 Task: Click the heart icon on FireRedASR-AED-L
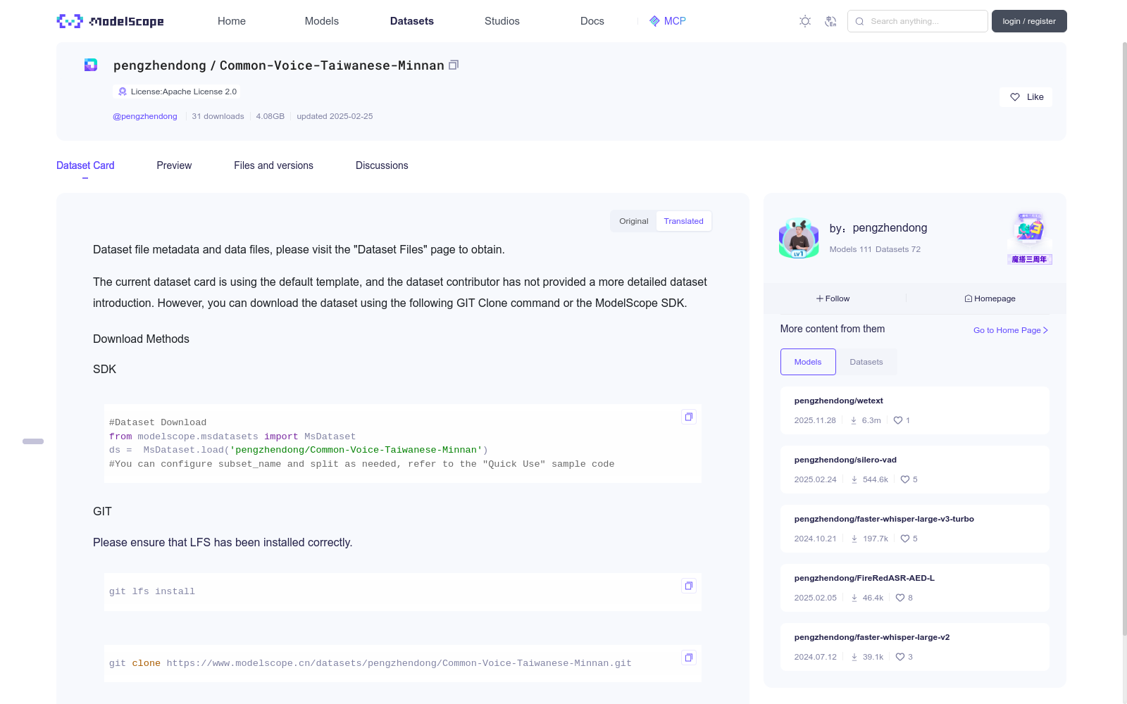pyautogui.click(x=900, y=598)
